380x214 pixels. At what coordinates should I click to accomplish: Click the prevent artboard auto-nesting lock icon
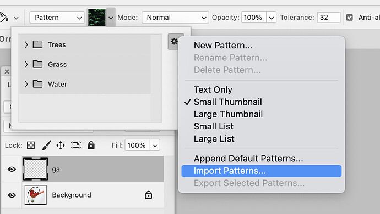[x=76, y=145]
